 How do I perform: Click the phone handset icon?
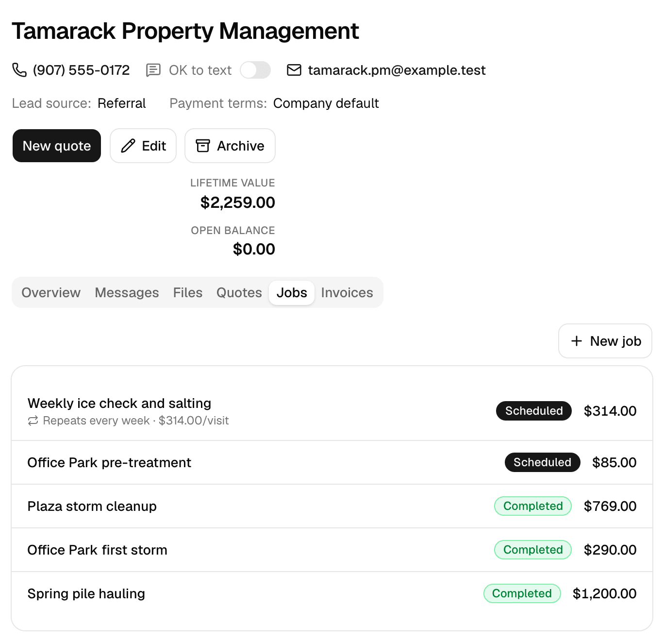tap(19, 70)
